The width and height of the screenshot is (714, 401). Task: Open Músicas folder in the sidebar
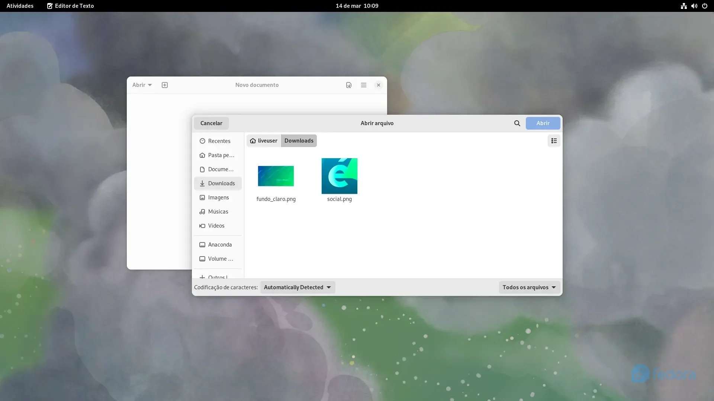pos(218,212)
